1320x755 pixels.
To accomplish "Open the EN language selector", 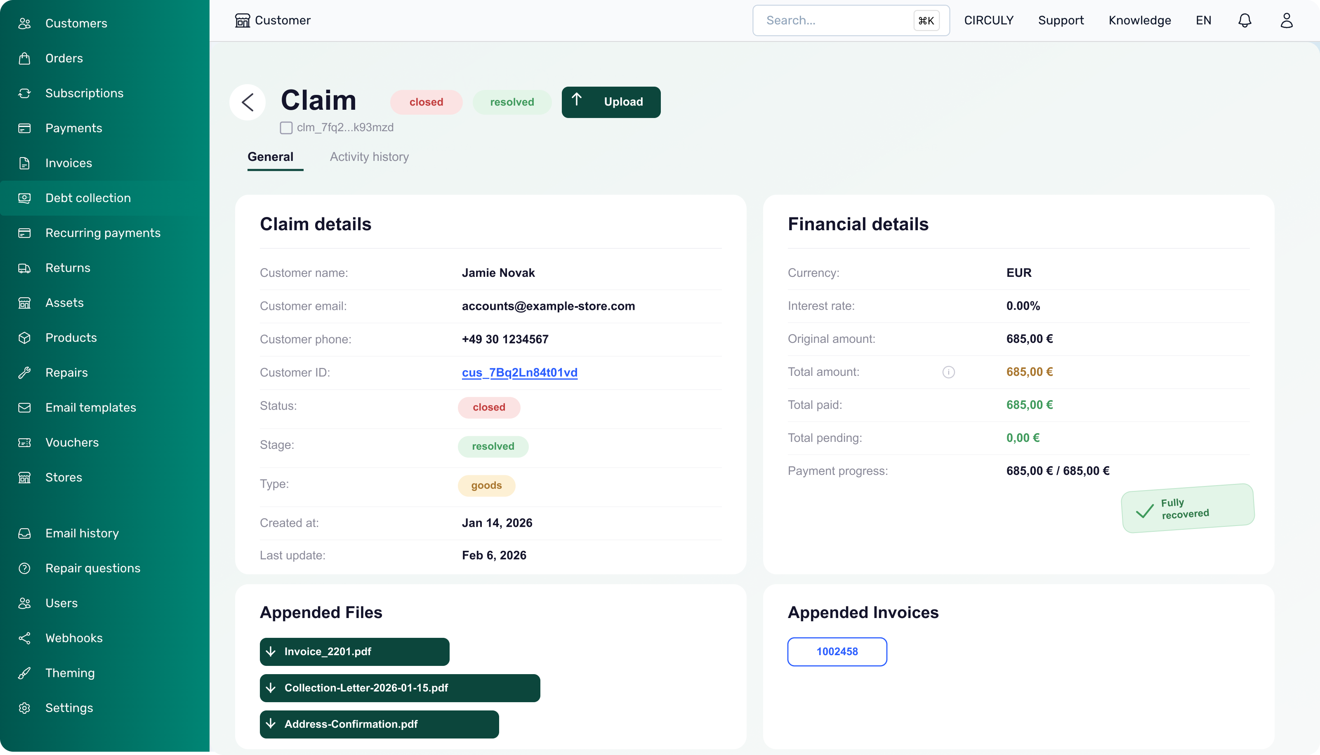I will (1203, 21).
